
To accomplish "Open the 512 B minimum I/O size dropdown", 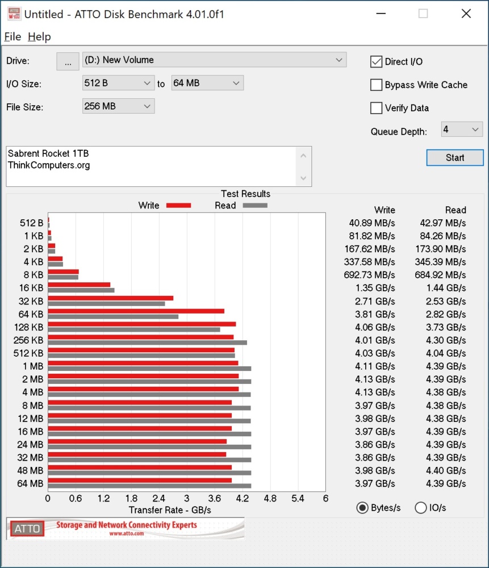I will 119,83.
